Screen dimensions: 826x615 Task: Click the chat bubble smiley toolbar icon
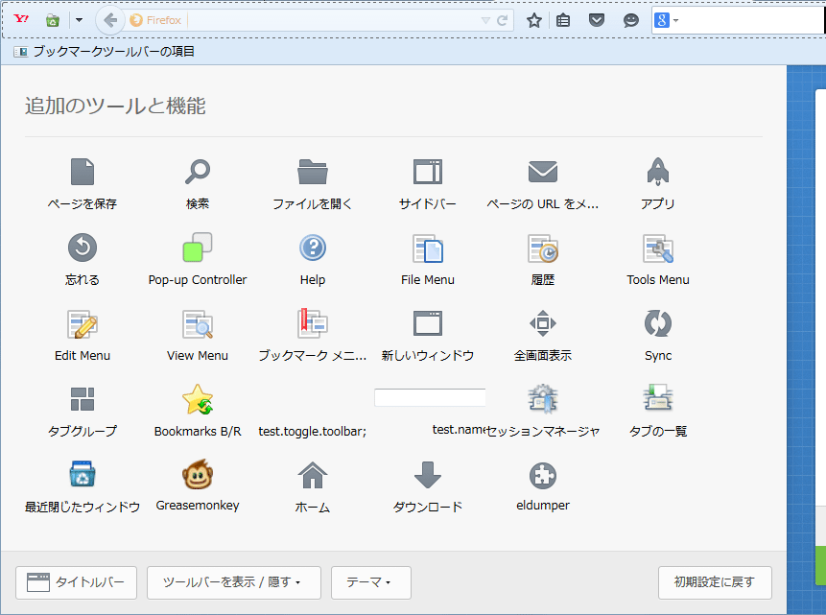pos(630,20)
